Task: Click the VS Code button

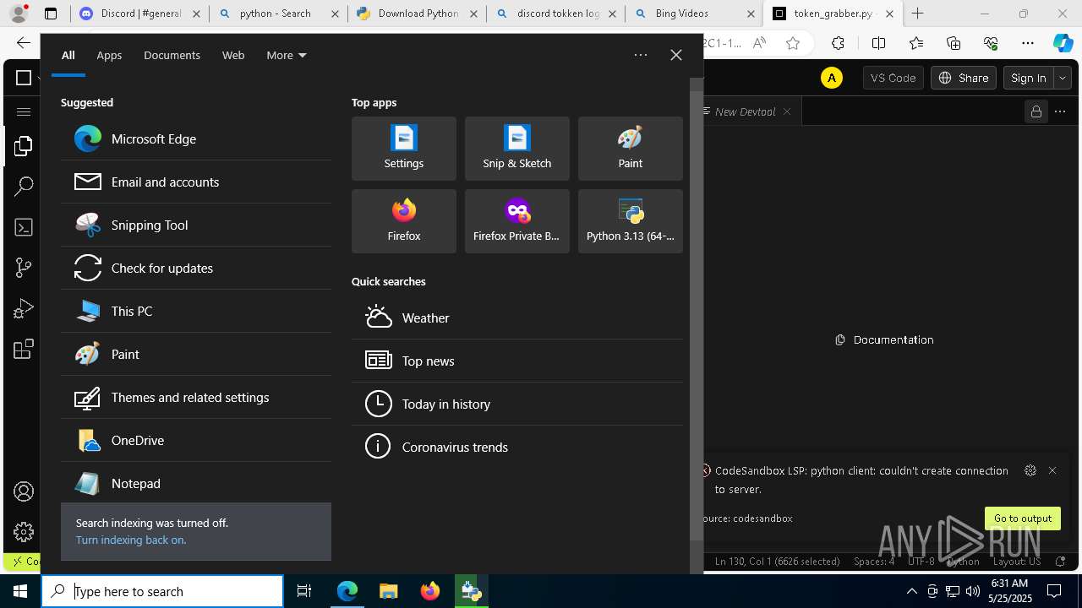Action: pyautogui.click(x=893, y=78)
